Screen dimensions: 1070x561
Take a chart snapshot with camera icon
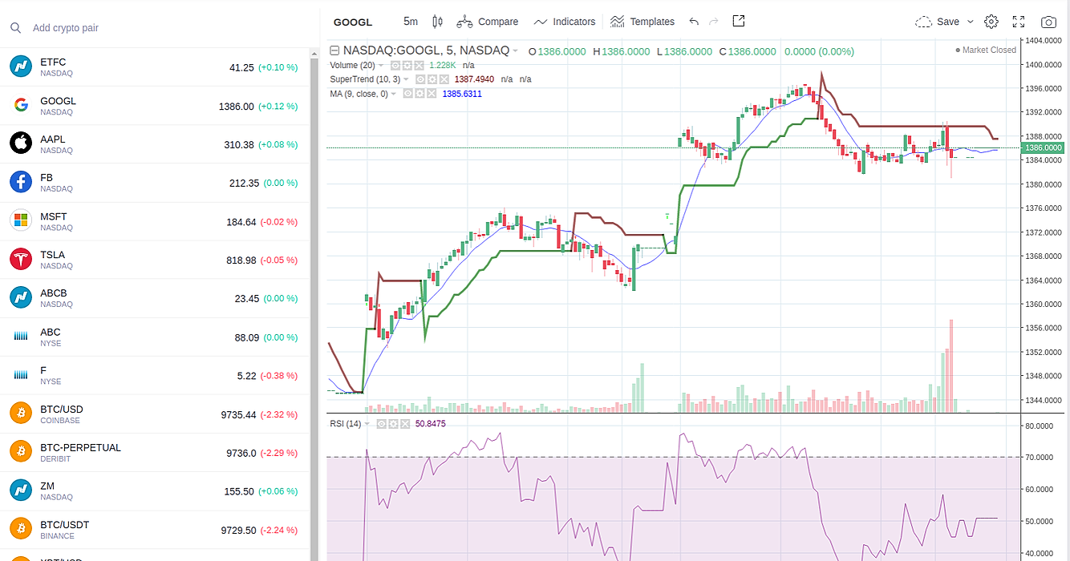(x=1048, y=22)
